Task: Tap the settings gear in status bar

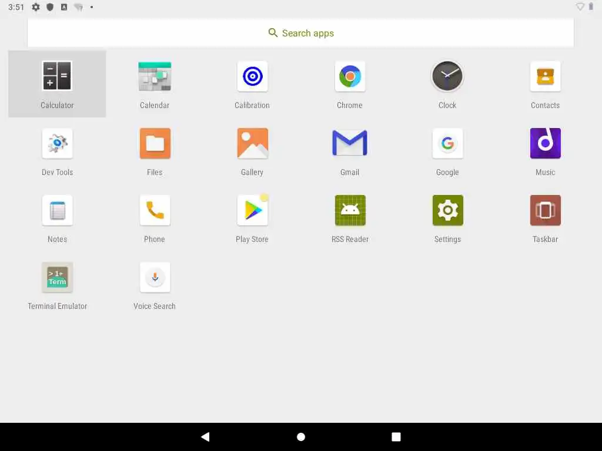Action: tap(36, 7)
